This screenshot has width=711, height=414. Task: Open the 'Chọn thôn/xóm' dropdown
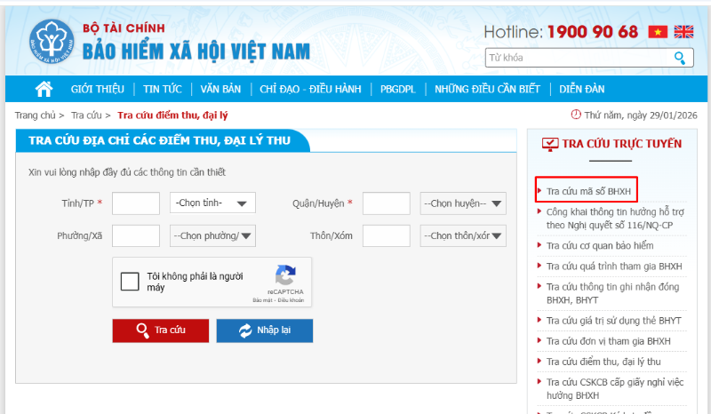pos(463,235)
